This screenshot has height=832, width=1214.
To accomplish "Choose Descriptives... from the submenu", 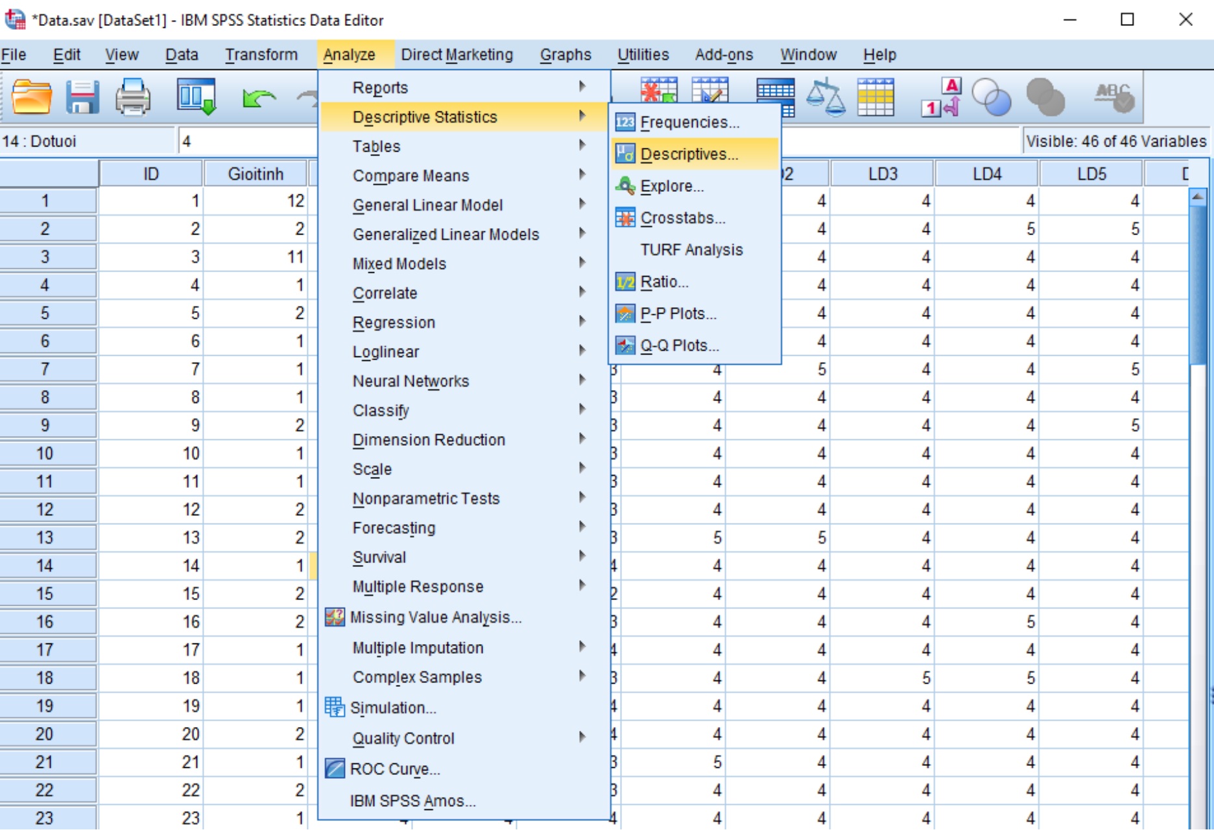I will [x=695, y=154].
